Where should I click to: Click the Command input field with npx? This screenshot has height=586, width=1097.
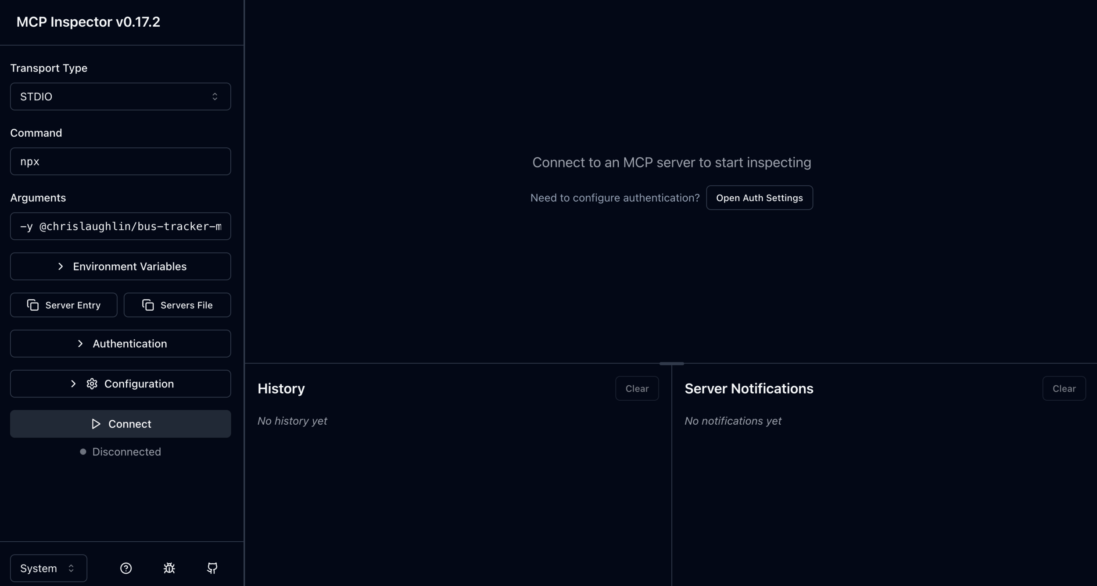(120, 161)
